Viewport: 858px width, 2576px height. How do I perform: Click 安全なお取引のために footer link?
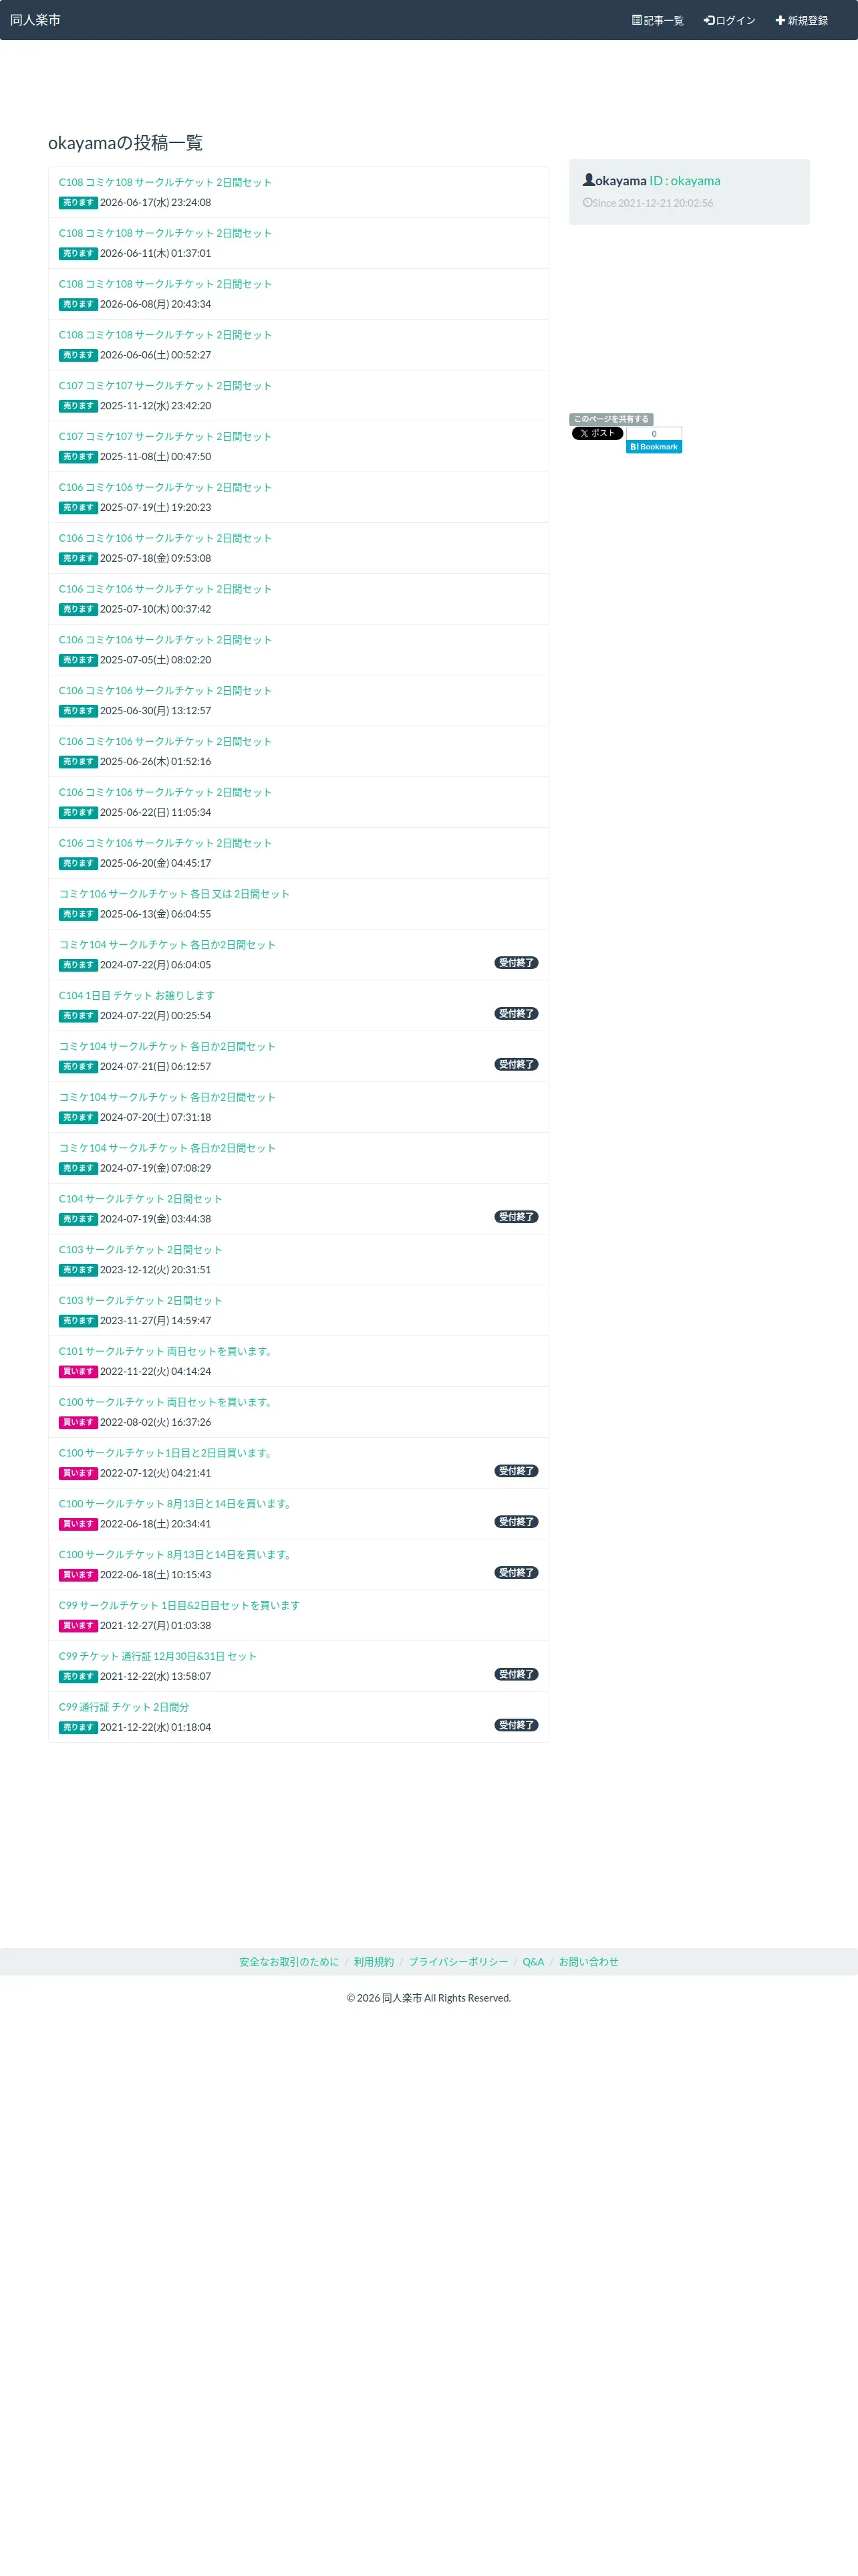pos(289,1961)
